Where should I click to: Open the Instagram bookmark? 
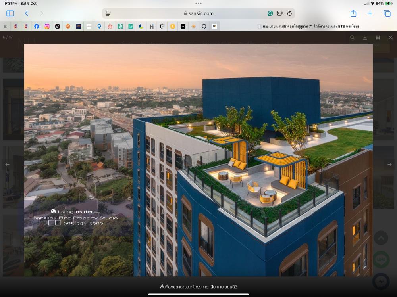coord(47,26)
